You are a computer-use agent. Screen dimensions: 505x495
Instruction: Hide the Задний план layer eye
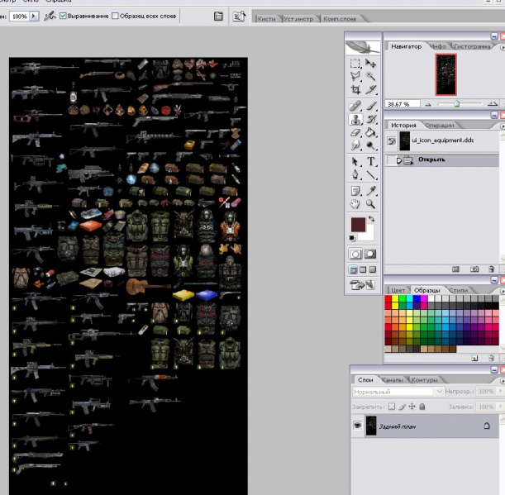(x=358, y=426)
